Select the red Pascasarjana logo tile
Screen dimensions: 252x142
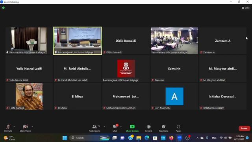126,69
